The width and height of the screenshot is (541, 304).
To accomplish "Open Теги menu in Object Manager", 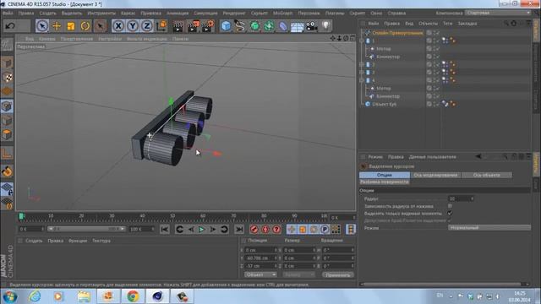I will point(447,24).
